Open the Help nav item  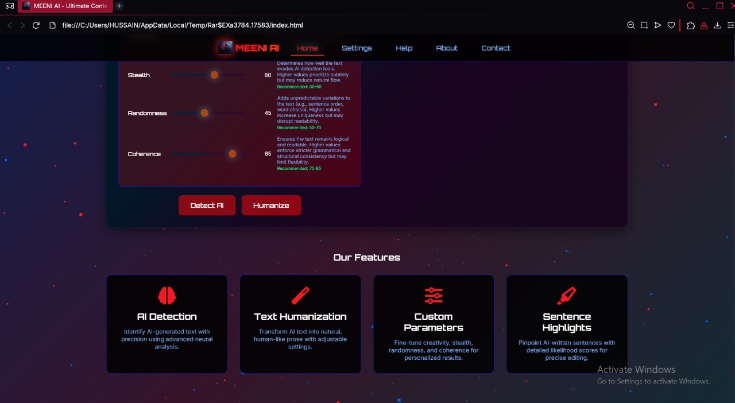pyautogui.click(x=404, y=48)
